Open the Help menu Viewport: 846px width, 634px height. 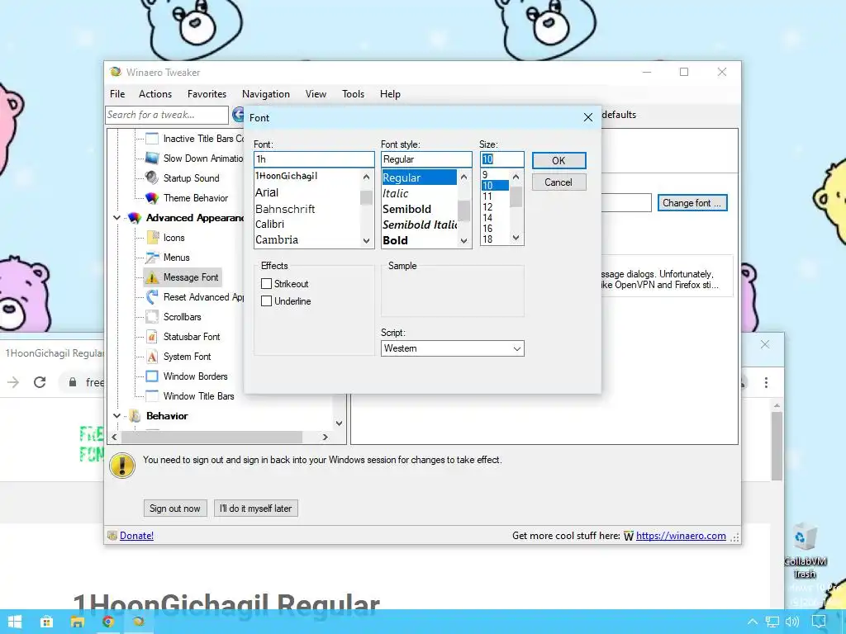click(390, 94)
